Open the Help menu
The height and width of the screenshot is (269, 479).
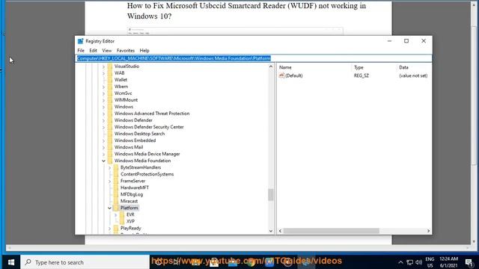(144, 50)
